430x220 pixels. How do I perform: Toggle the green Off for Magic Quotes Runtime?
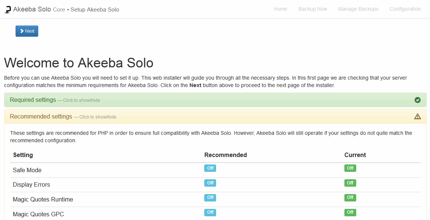pyautogui.click(x=350, y=197)
